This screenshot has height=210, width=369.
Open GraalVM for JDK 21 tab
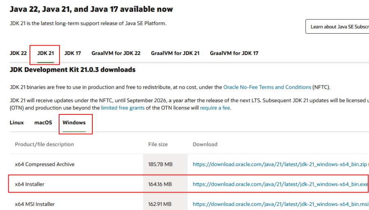[175, 53]
